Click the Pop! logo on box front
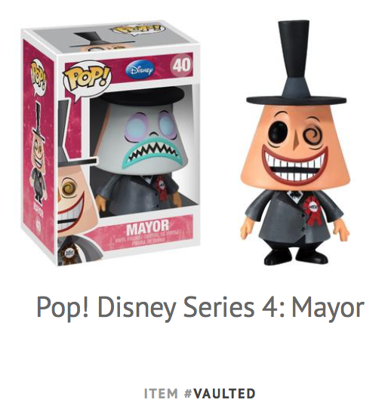This screenshot has width=388, height=415. pos(87,78)
